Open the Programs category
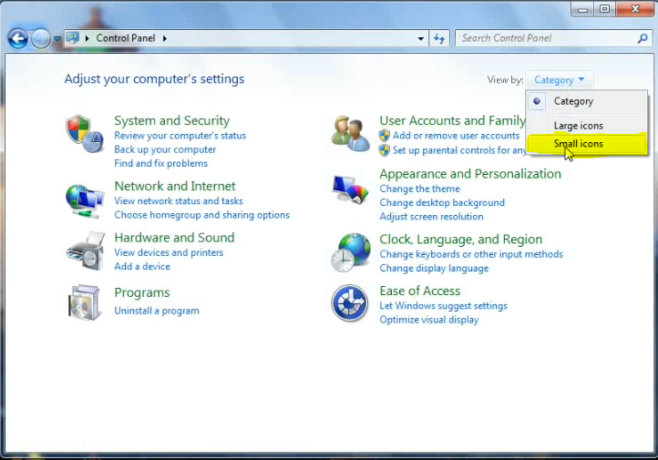This screenshot has width=658, height=460. click(x=142, y=292)
